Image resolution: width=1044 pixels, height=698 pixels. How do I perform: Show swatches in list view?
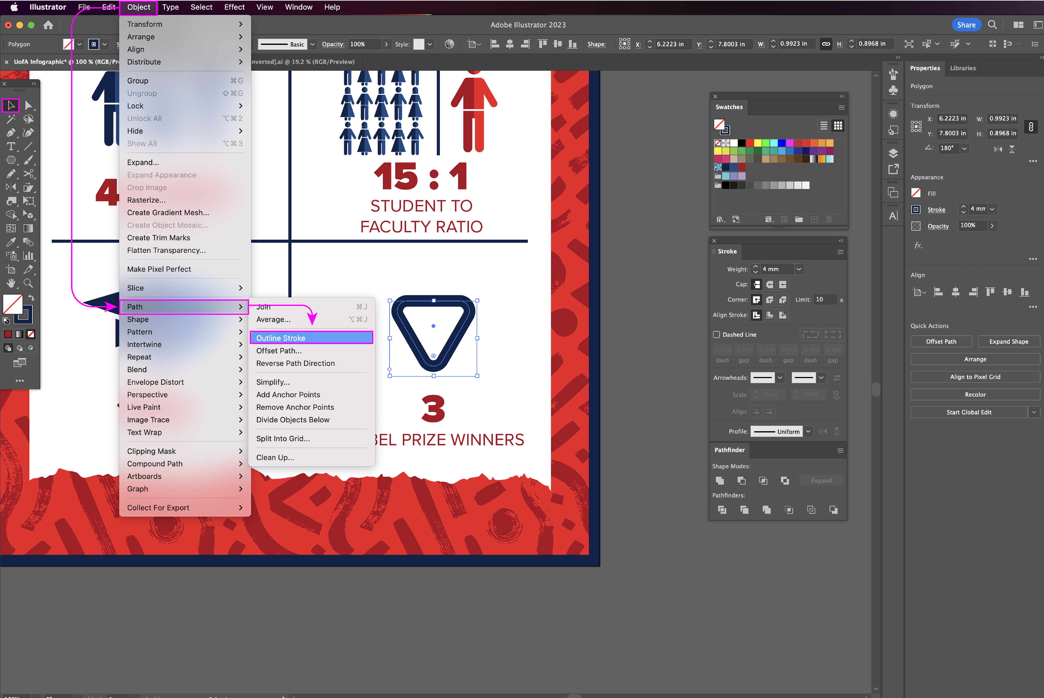point(823,126)
